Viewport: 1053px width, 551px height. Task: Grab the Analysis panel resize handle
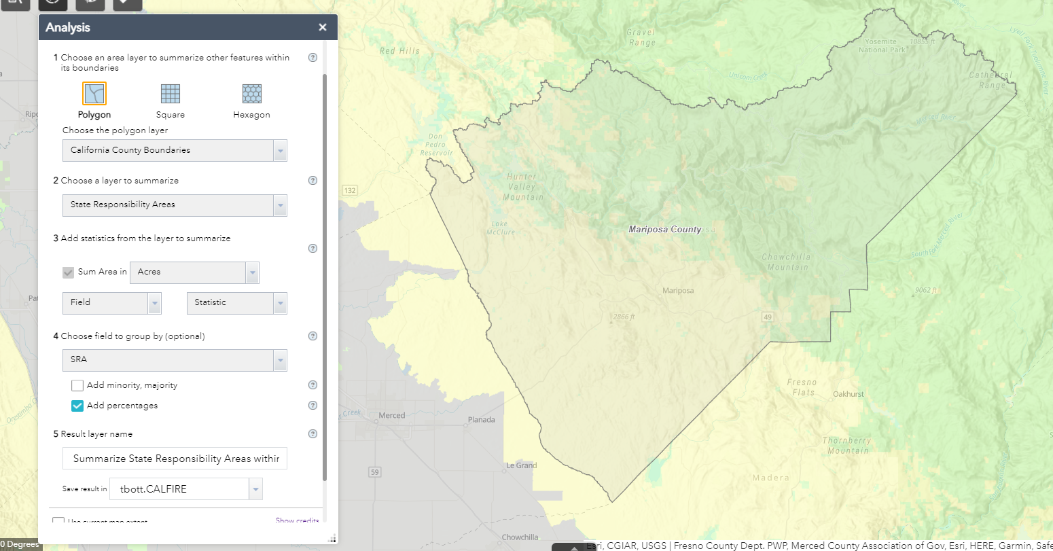tap(332, 538)
